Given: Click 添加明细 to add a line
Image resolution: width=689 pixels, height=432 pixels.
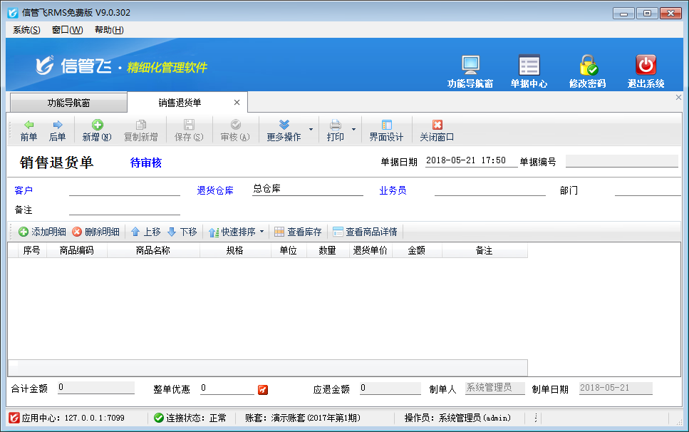Looking at the screenshot, I should (x=42, y=232).
